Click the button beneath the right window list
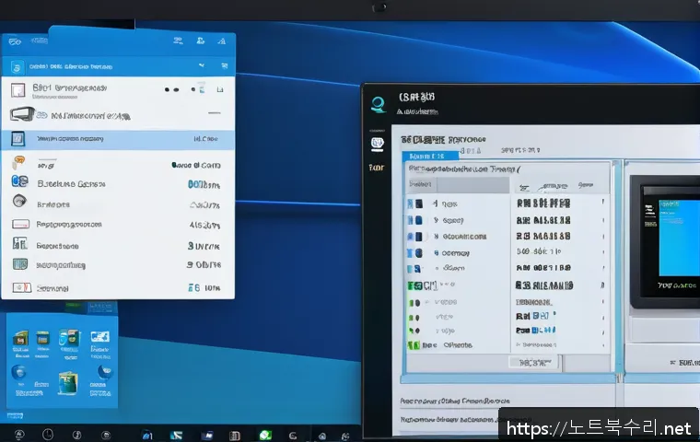Viewport: 700px width, 442px height. (x=534, y=363)
